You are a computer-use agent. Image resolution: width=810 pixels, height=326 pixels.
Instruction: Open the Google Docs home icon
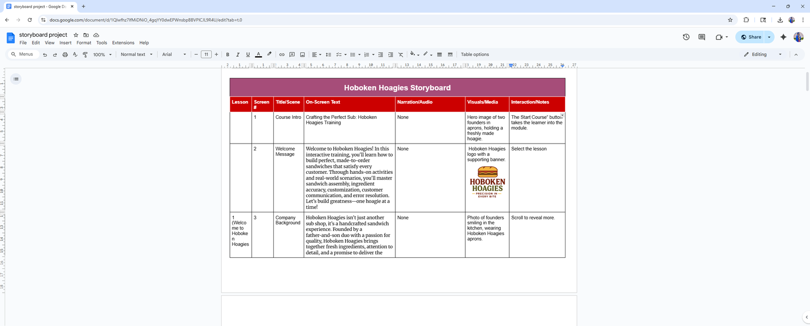(11, 38)
